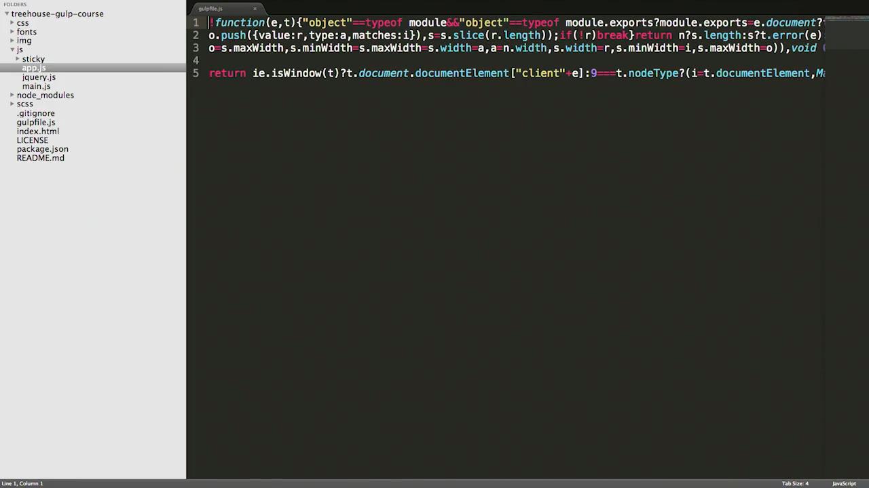Click line number 3 in the gutter
The image size is (869, 488).
pyautogui.click(x=196, y=48)
